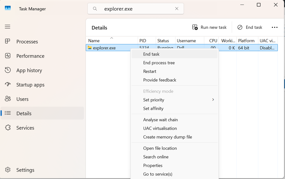Sort by the Name column header
285x179 pixels.
[x=112, y=41]
